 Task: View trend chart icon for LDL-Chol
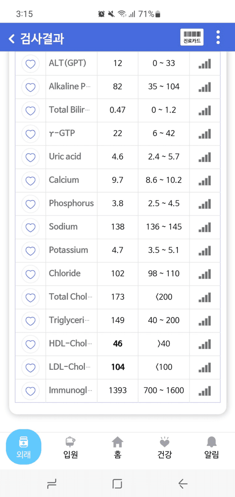[x=204, y=367]
